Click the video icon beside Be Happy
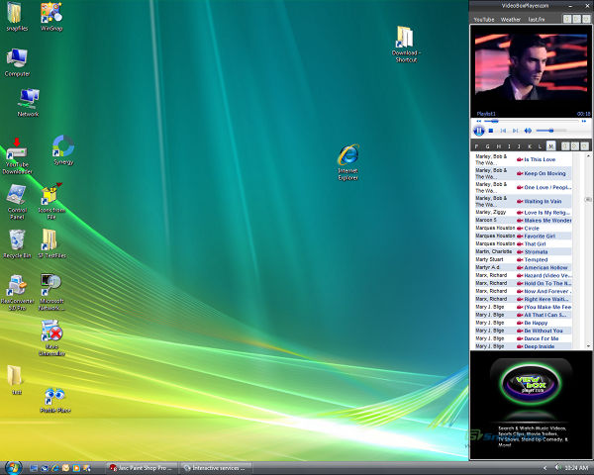 (x=520, y=323)
